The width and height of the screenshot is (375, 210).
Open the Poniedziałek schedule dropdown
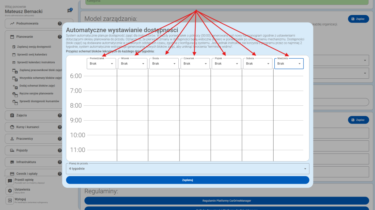(101, 64)
